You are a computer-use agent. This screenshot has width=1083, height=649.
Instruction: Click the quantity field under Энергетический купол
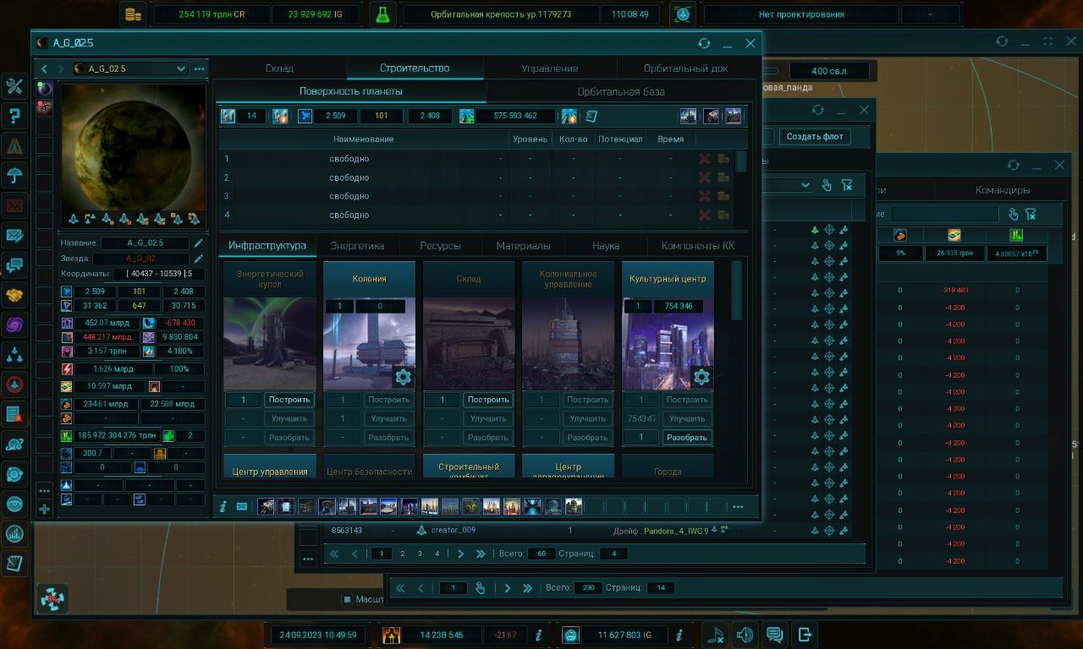244,400
